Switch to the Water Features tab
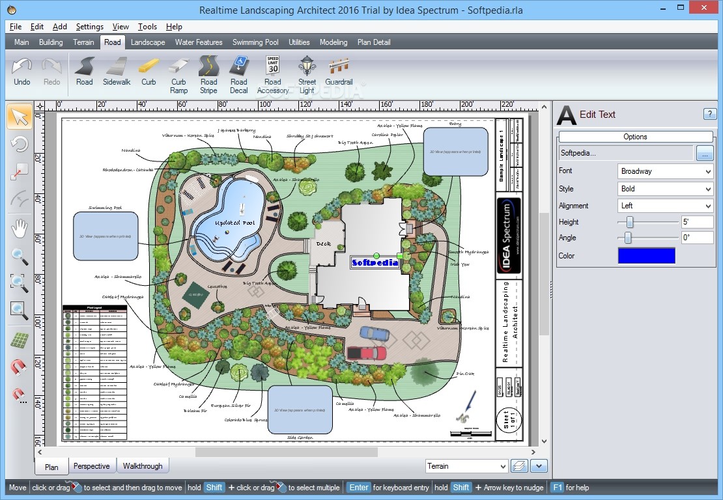 [198, 42]
